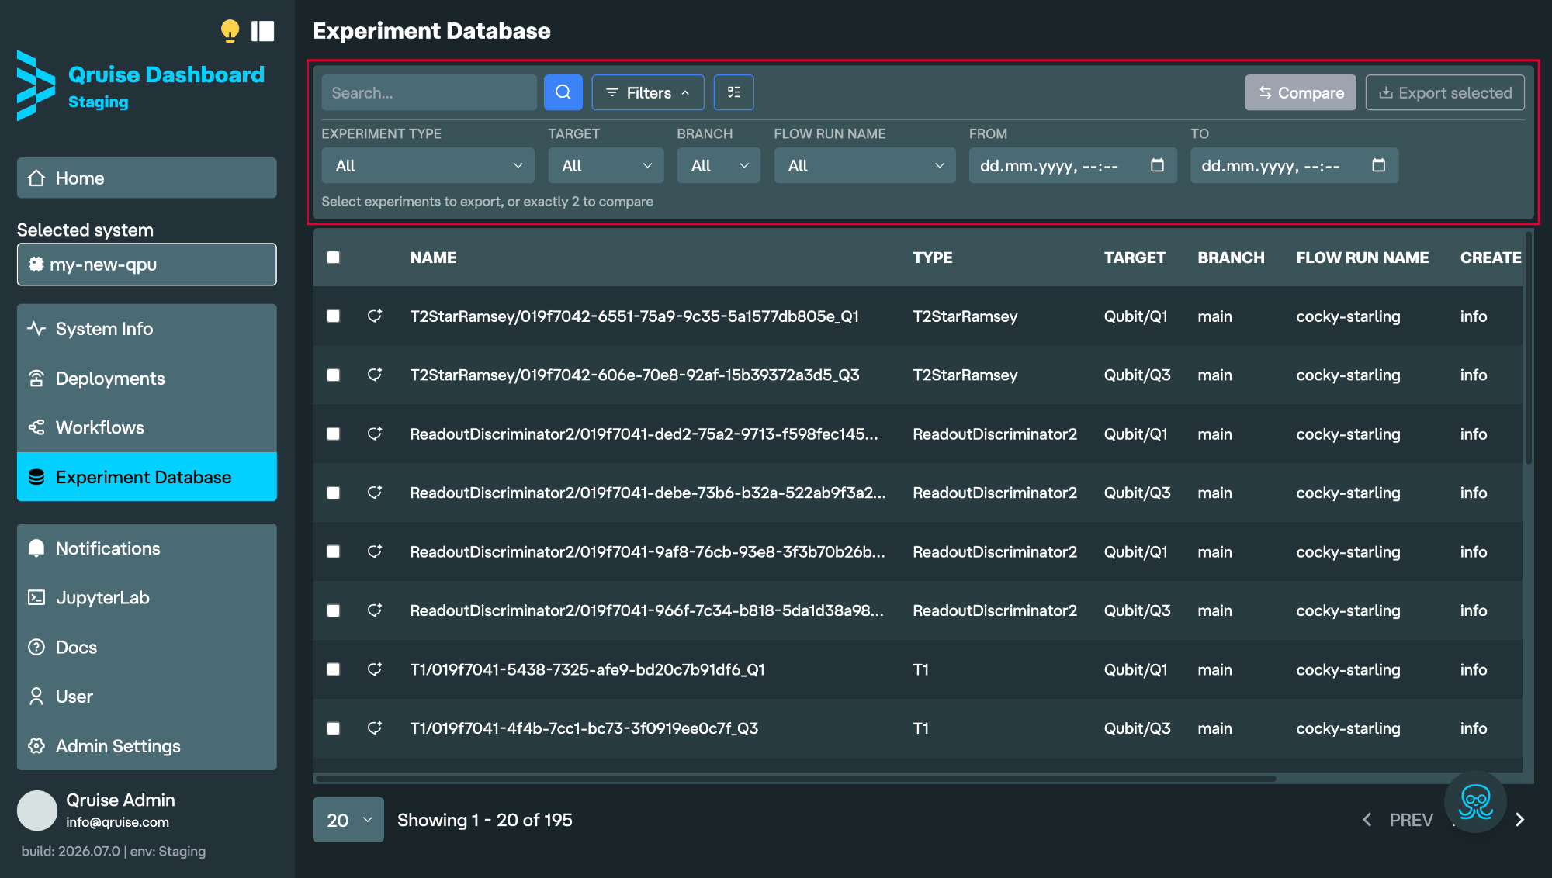This screenshot has width=1552, height=878.
Task: Collapse sidebar with panel icon
Action: 262,31
